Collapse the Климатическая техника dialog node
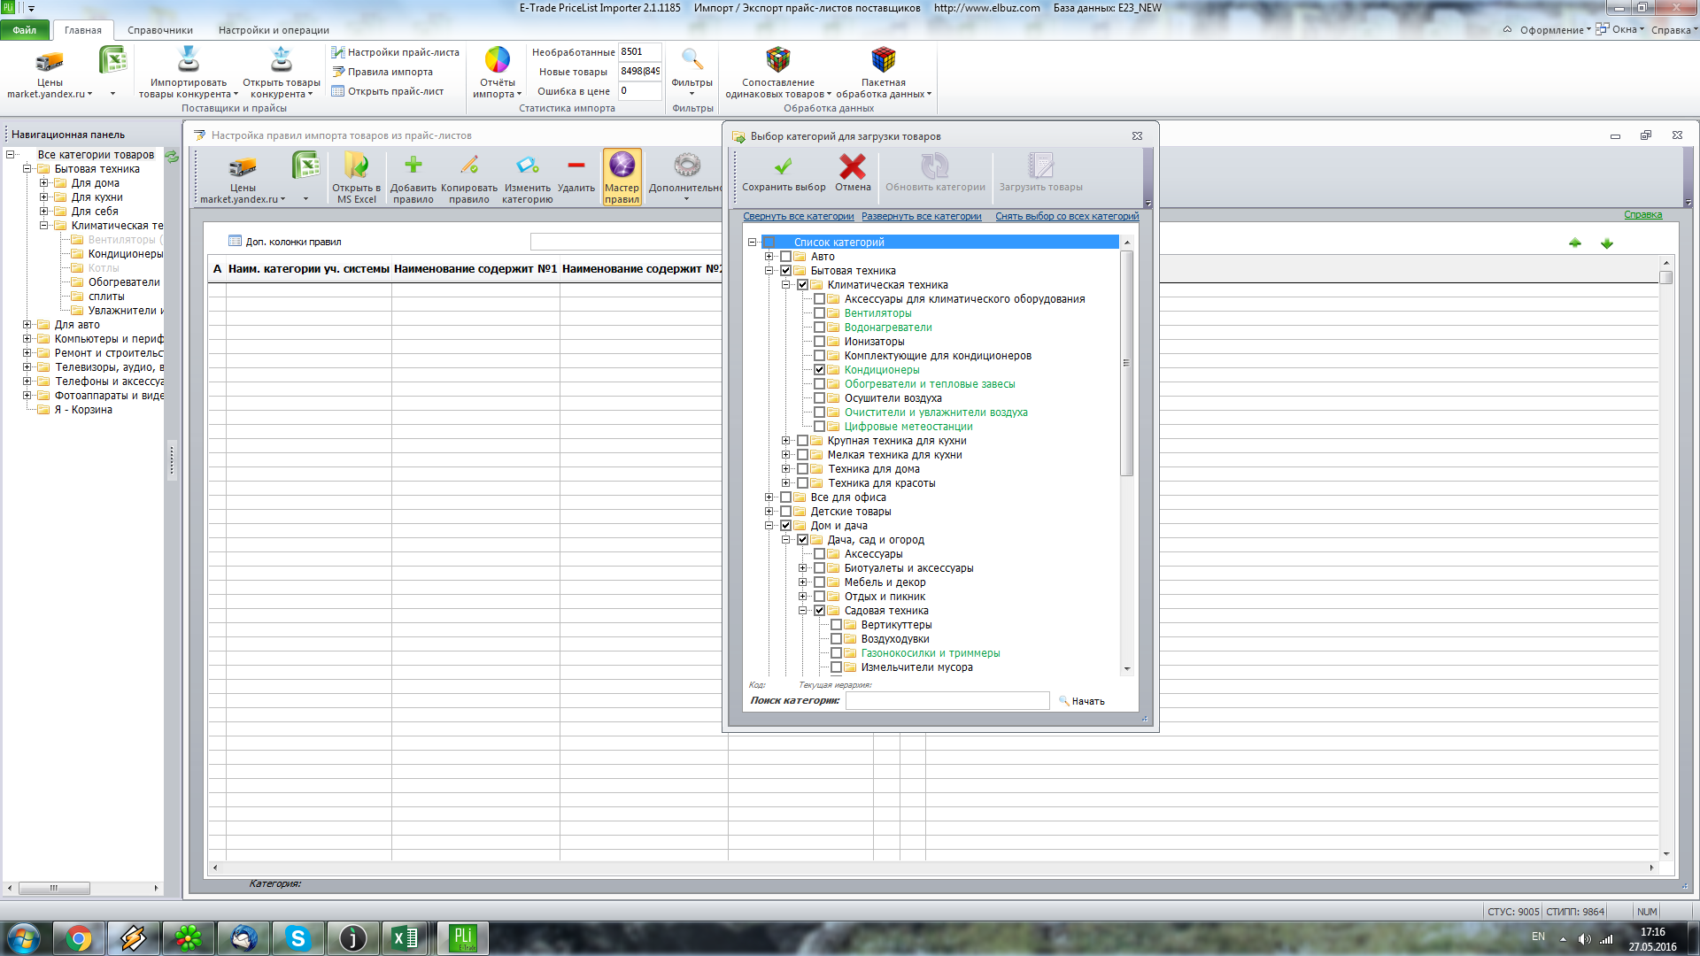The height and width of the screenshot is (956, 1700). point(785,285)
